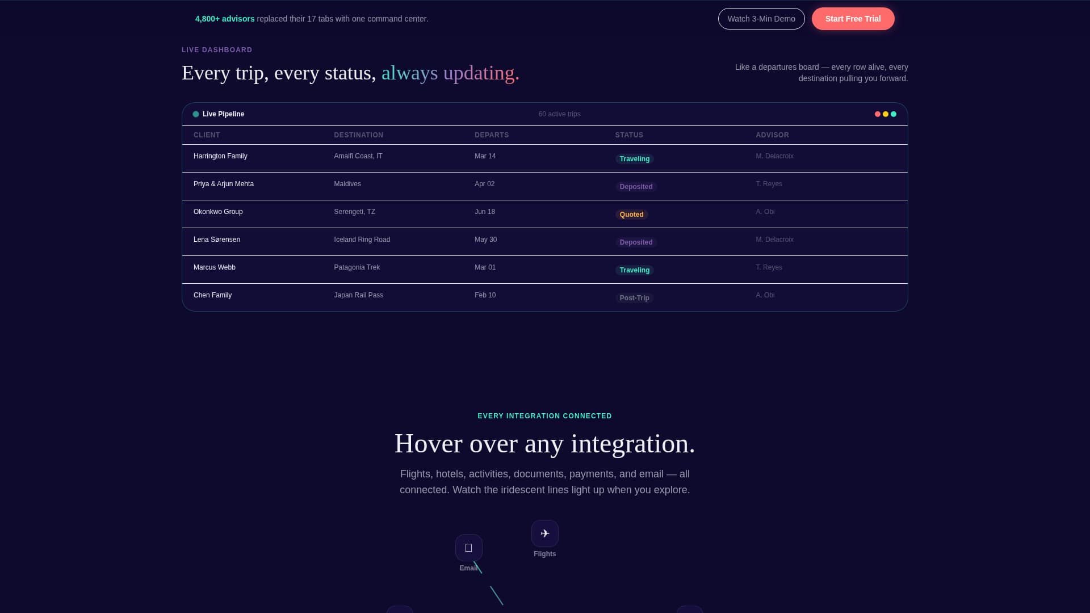Click the teal Live Pipeline status indicator dot
Screen dimensions: 1090x613
(196, 114)
